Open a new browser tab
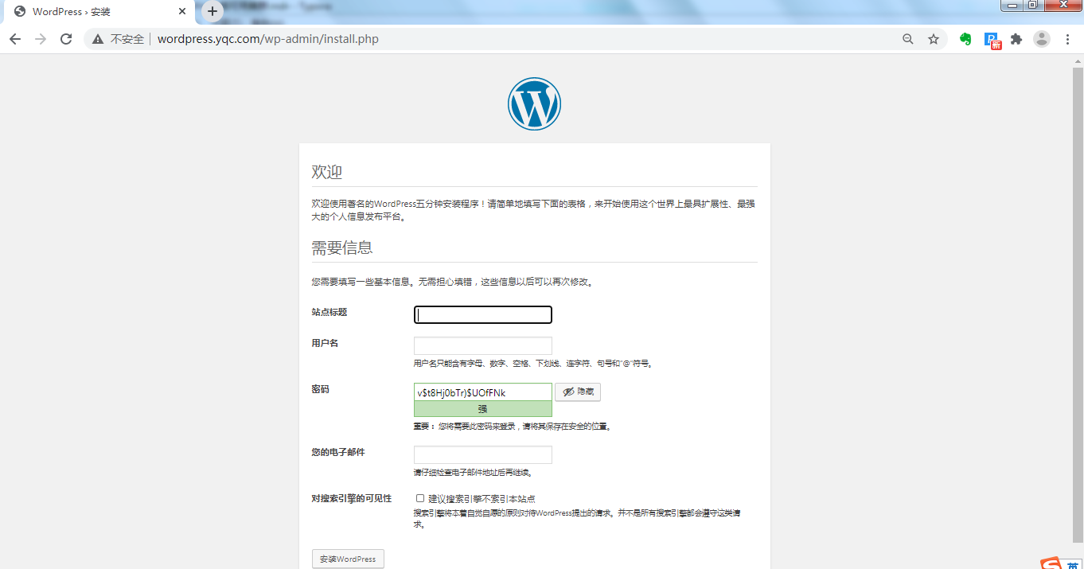The height and width of the screenshot is (569, 1084). (x=213, y=11)
